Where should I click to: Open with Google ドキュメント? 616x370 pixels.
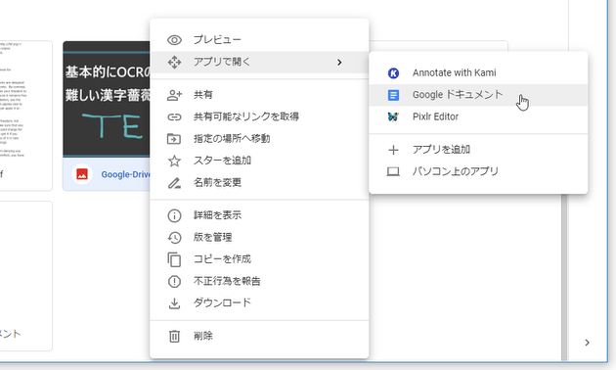[x=478, y=95]
